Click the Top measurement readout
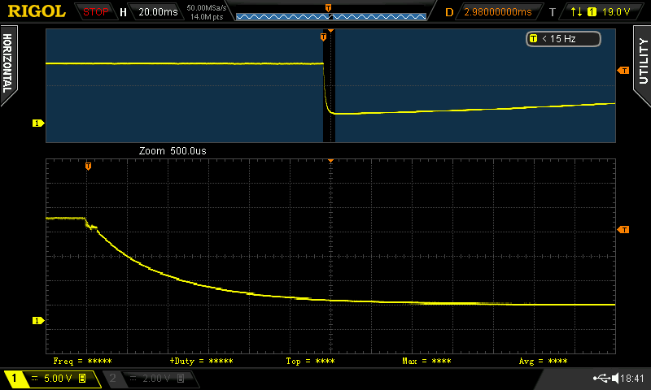The image size is (651, 390). click(310, 361)
